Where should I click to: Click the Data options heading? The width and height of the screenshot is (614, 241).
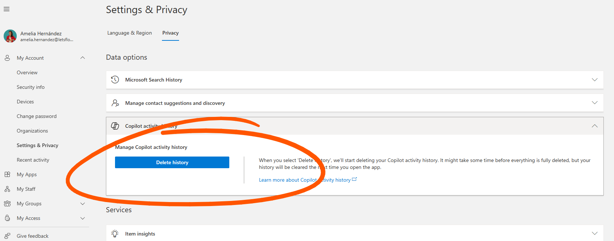click(127, 57)
